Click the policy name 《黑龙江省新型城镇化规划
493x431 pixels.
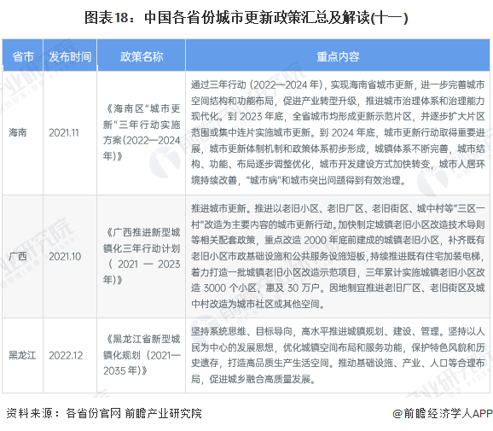pos(142,355)
